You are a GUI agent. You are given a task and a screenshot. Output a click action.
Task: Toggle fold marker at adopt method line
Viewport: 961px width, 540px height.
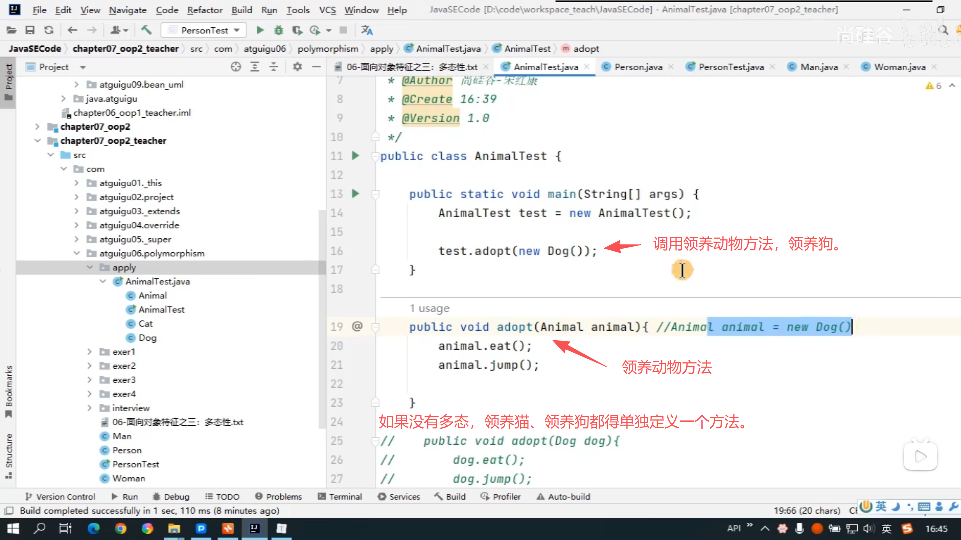[375, 327]
